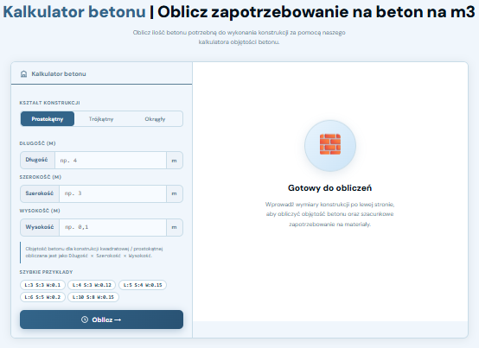Click 'Oblicz zapotrzebowanie na beton na m3' title

tap(316, 12)
